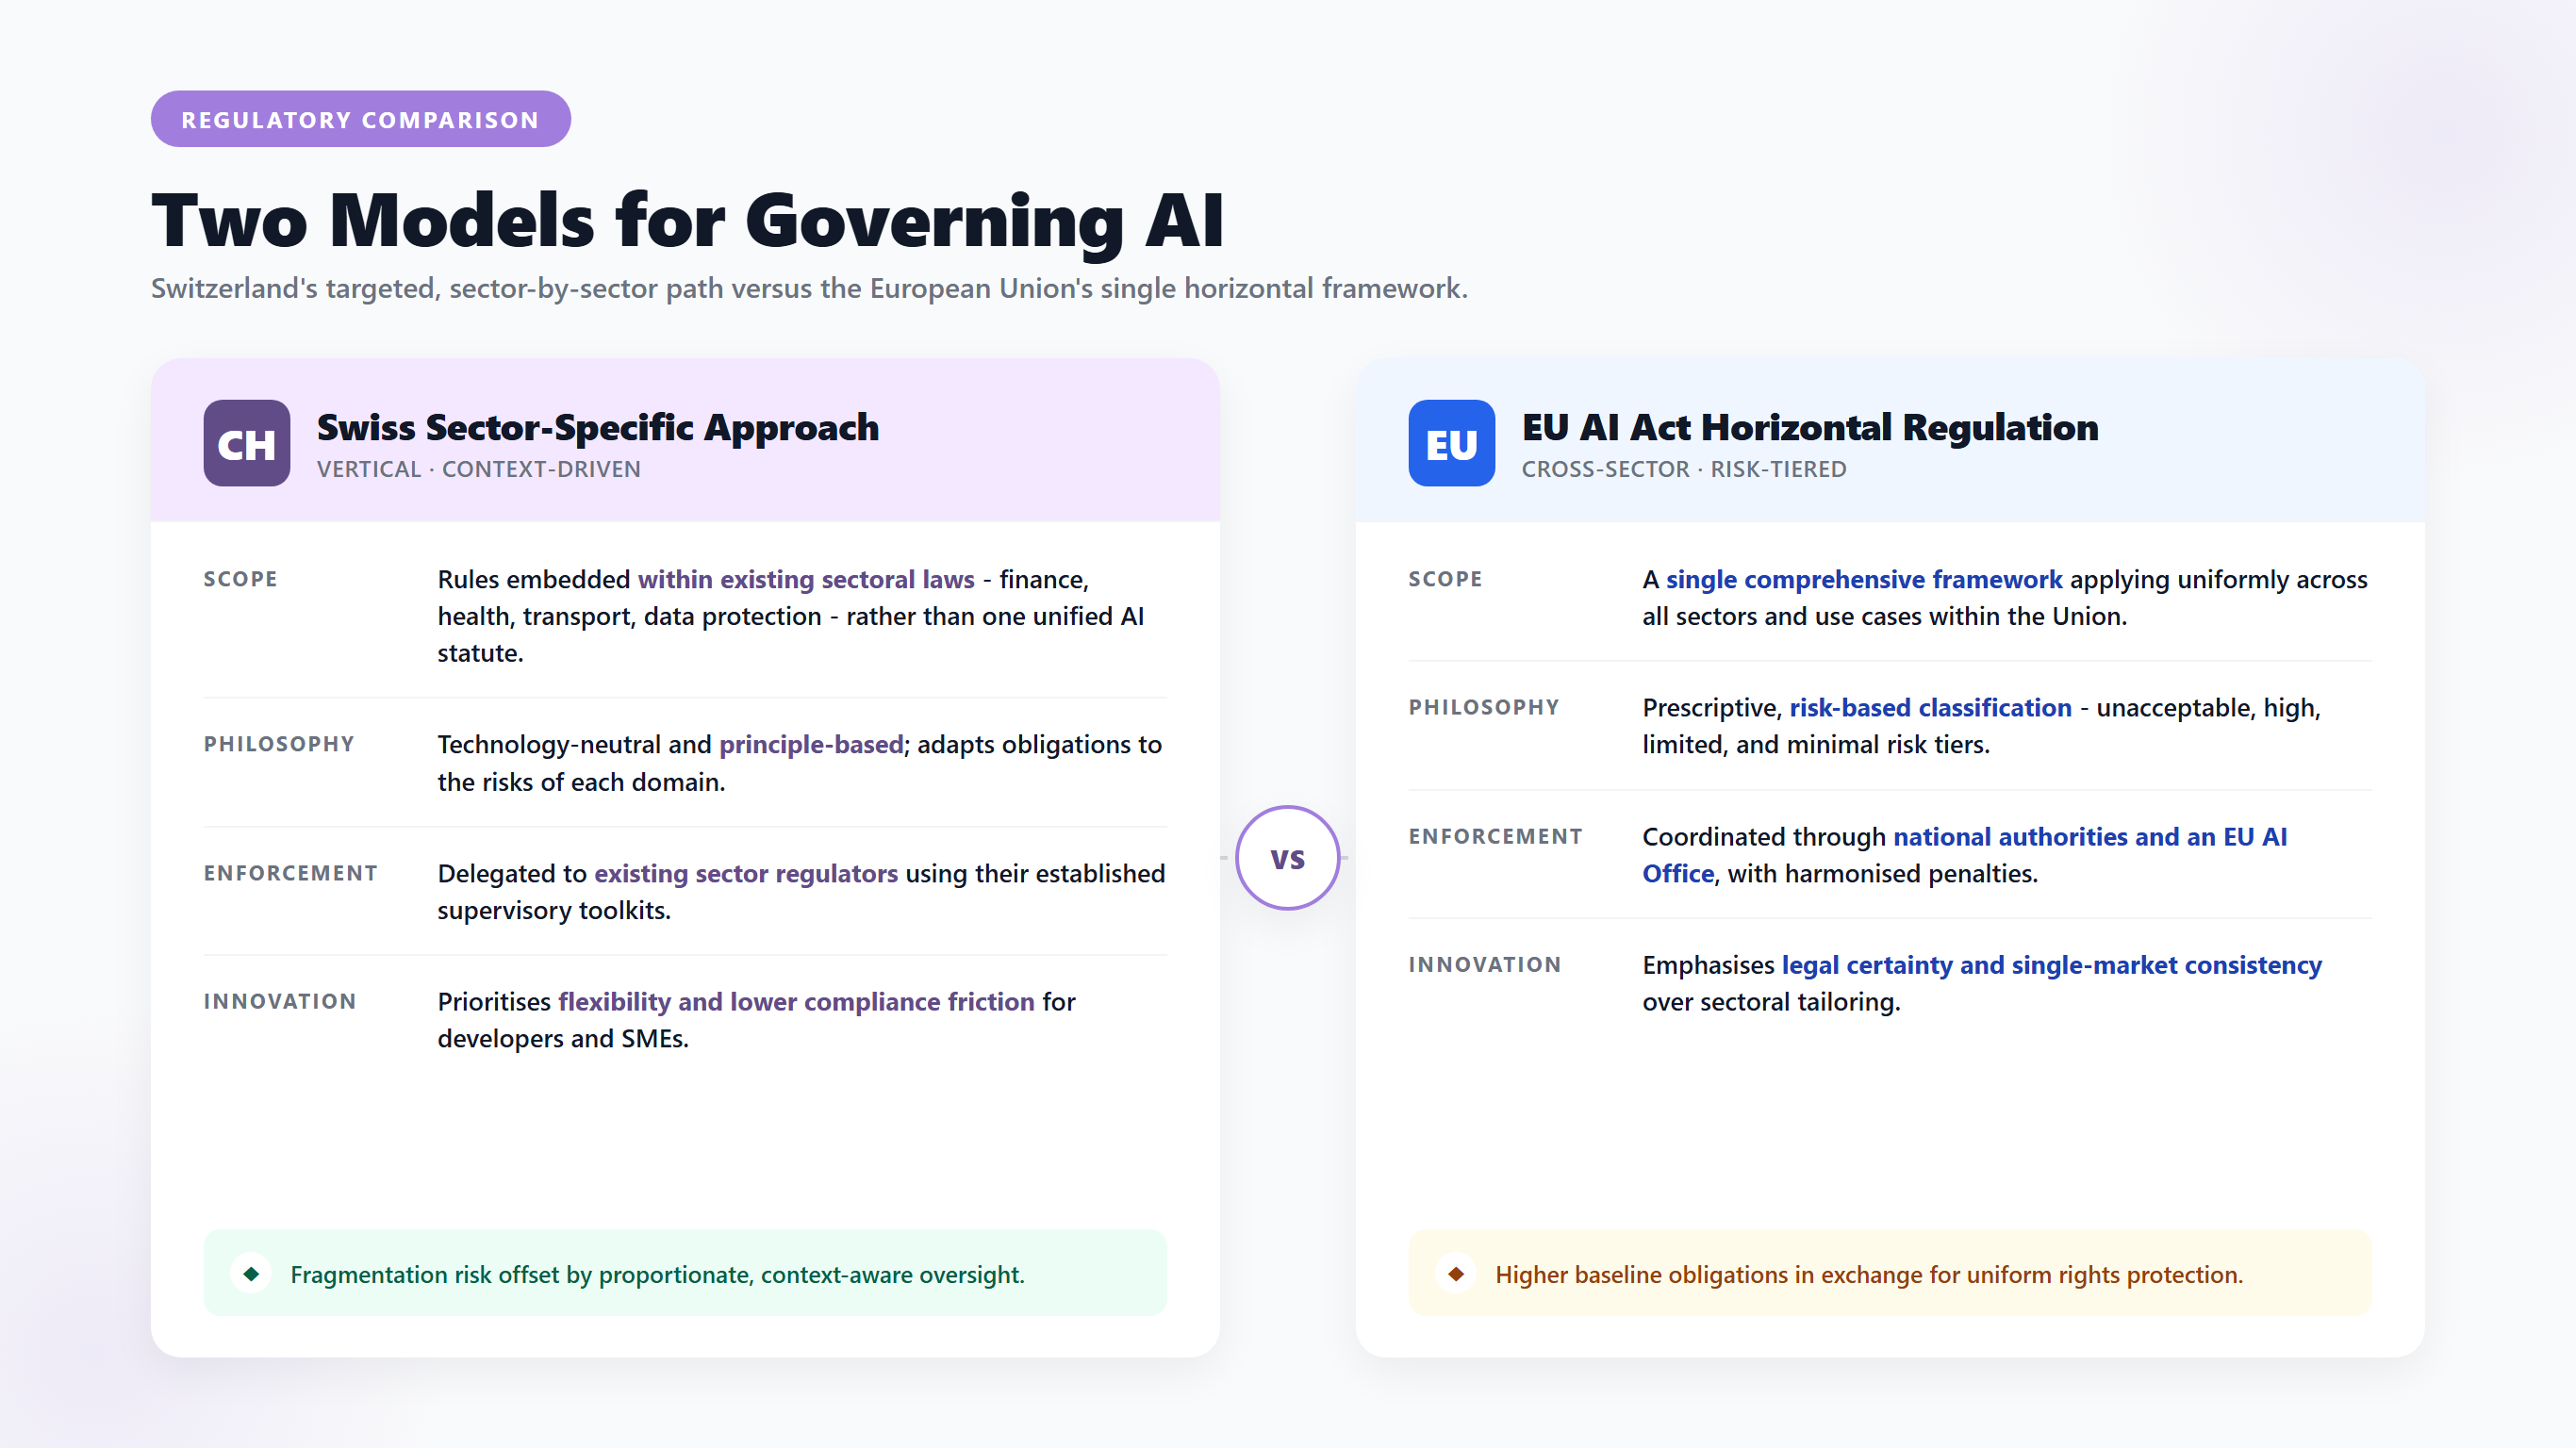Click the ENFORCEMENT label in Swiss card
This screenshot has height=1448, width=2576.
click(x=291, y=873)
